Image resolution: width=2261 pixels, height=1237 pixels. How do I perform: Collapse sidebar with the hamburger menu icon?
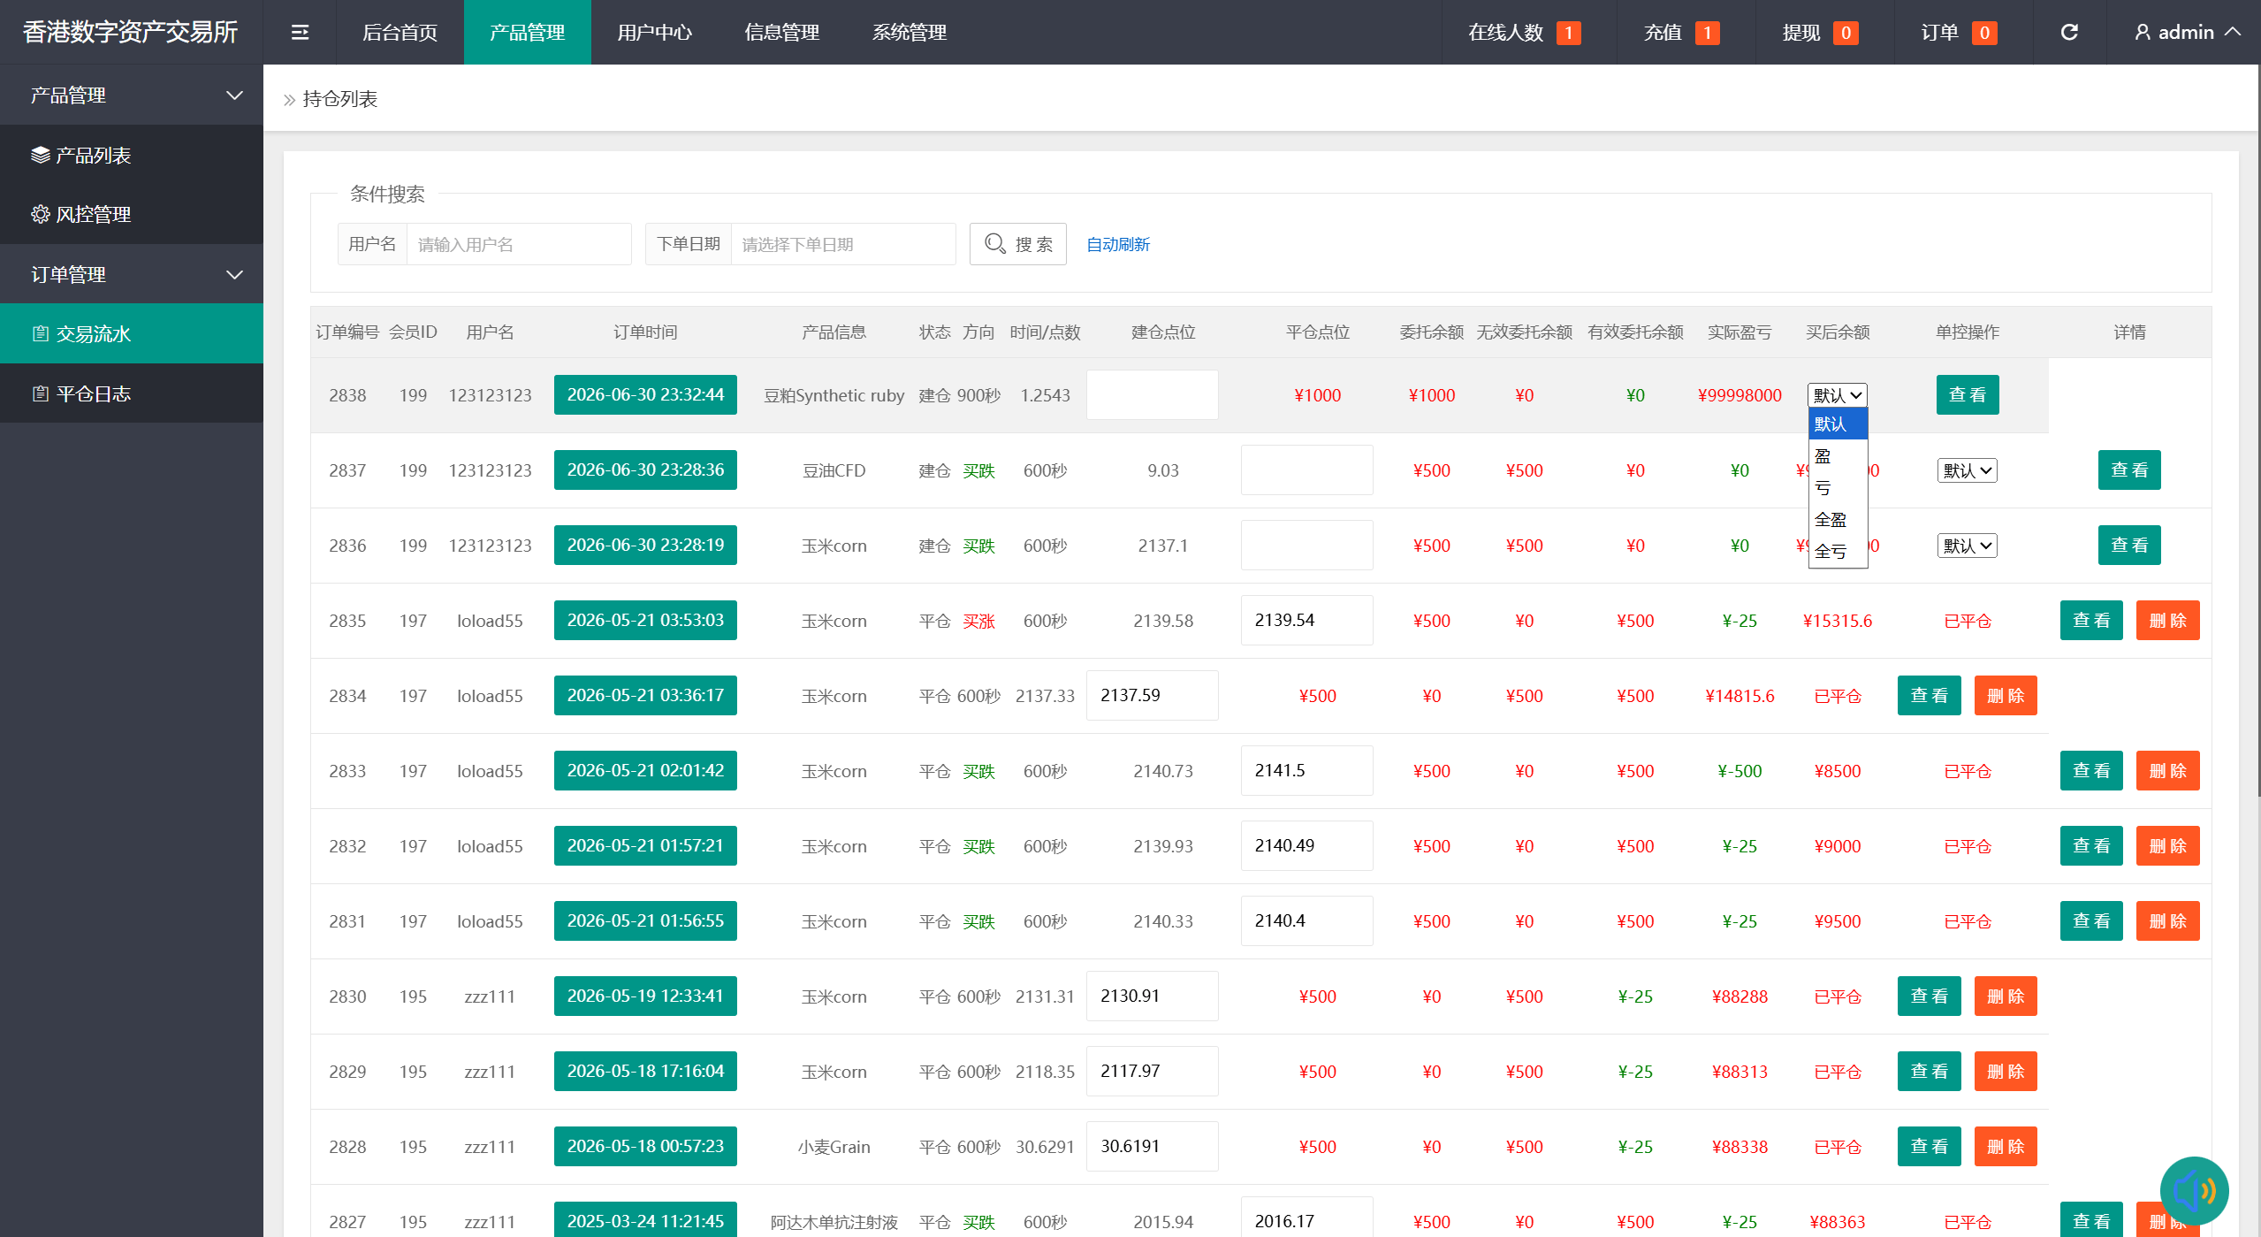pyautogui.click(x=300, y=33)
